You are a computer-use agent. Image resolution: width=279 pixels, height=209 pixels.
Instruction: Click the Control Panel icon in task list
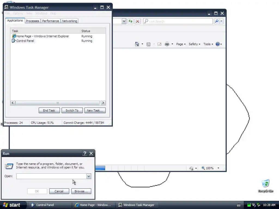pyautogui.click(x=14, y=41)
